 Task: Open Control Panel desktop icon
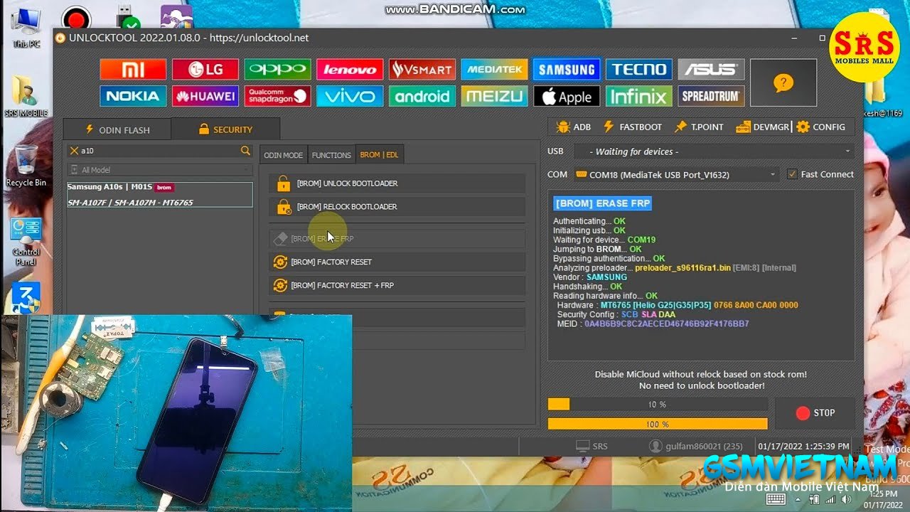click(26, 242)
